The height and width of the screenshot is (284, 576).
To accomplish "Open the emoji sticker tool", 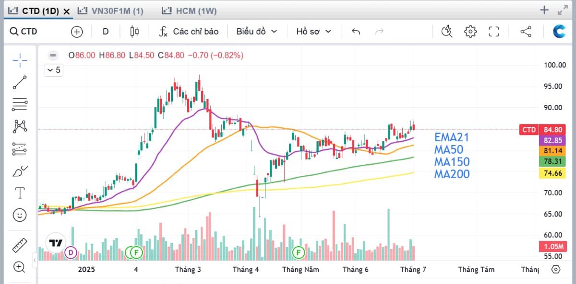I will click(20, 215).
